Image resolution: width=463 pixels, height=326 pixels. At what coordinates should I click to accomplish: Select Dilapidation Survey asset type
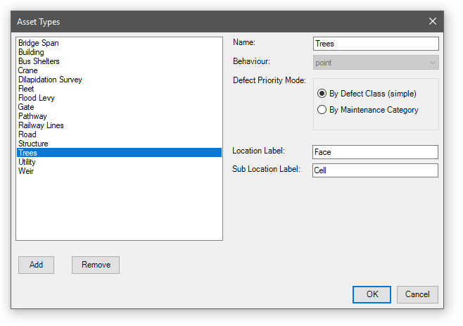click(50, 80)
